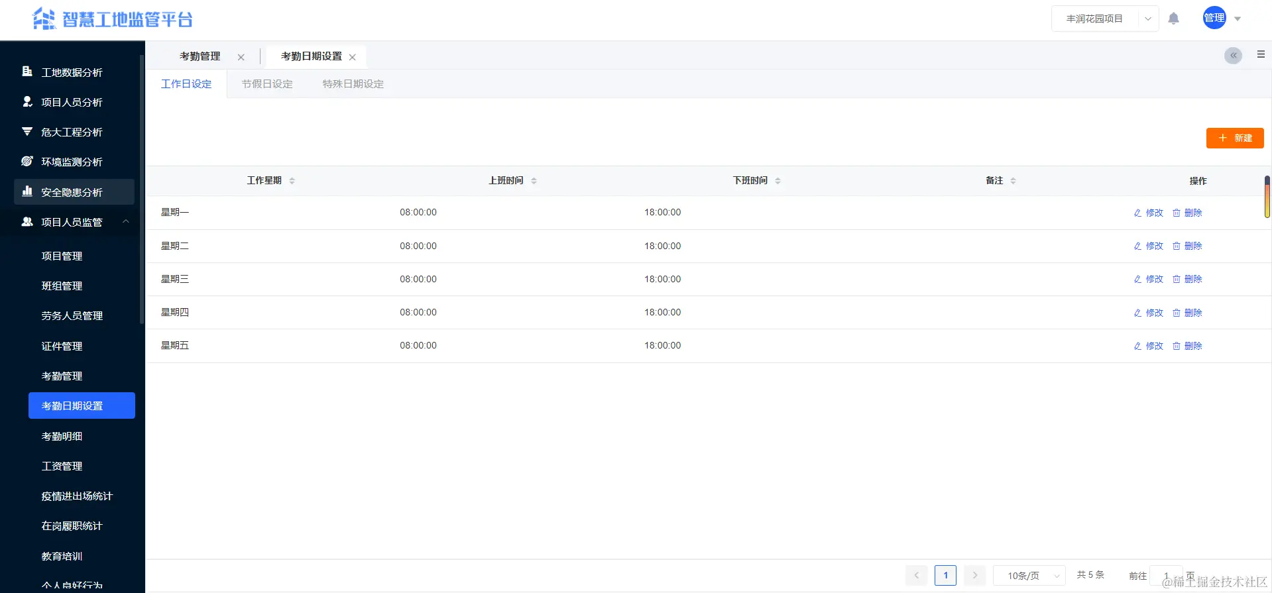Delete the 星期三 row
Image resolution: width=1272 pixels, height=593 pixels.
click(x=1187, y=279)
